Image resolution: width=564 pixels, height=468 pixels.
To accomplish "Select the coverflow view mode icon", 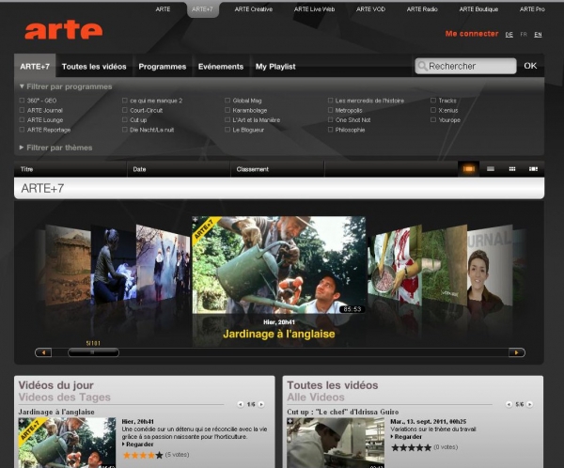I will [x=468, y=169].
